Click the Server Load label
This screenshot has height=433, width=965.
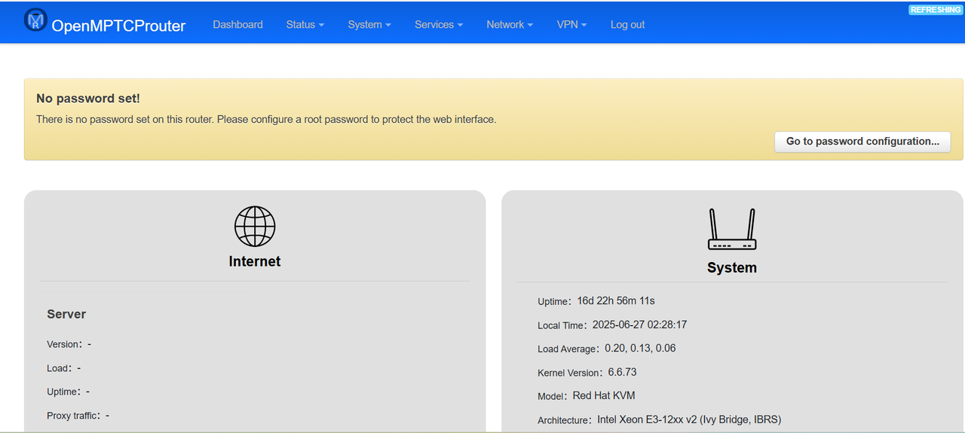pos(60,368)
